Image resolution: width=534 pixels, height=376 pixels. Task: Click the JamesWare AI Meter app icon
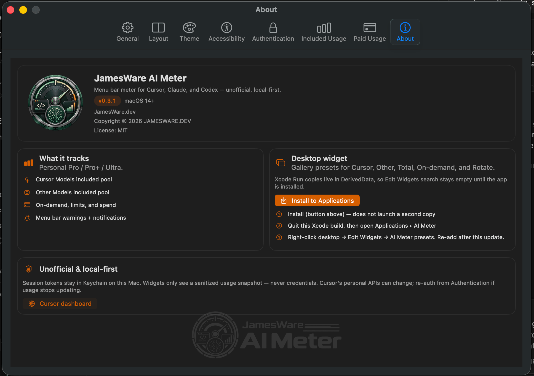pos(55,102)
